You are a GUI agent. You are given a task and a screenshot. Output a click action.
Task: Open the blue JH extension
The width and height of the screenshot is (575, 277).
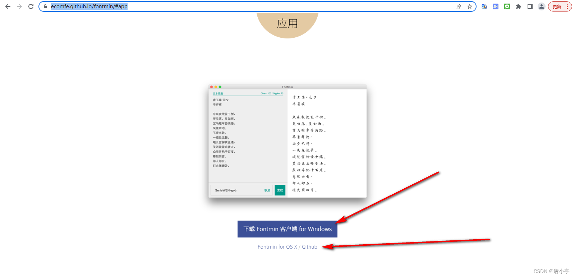click(x=496, y=6)
